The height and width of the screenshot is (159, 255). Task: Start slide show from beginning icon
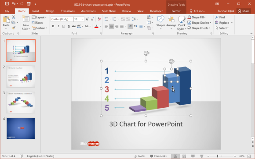click(x=29, y=4)
